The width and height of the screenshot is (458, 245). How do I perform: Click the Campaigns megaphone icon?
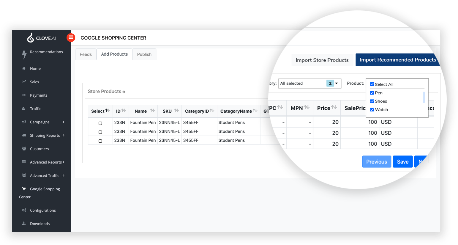24,122
